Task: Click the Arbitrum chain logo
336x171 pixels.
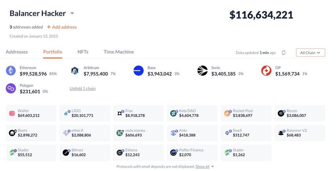Action: point(75,71)
